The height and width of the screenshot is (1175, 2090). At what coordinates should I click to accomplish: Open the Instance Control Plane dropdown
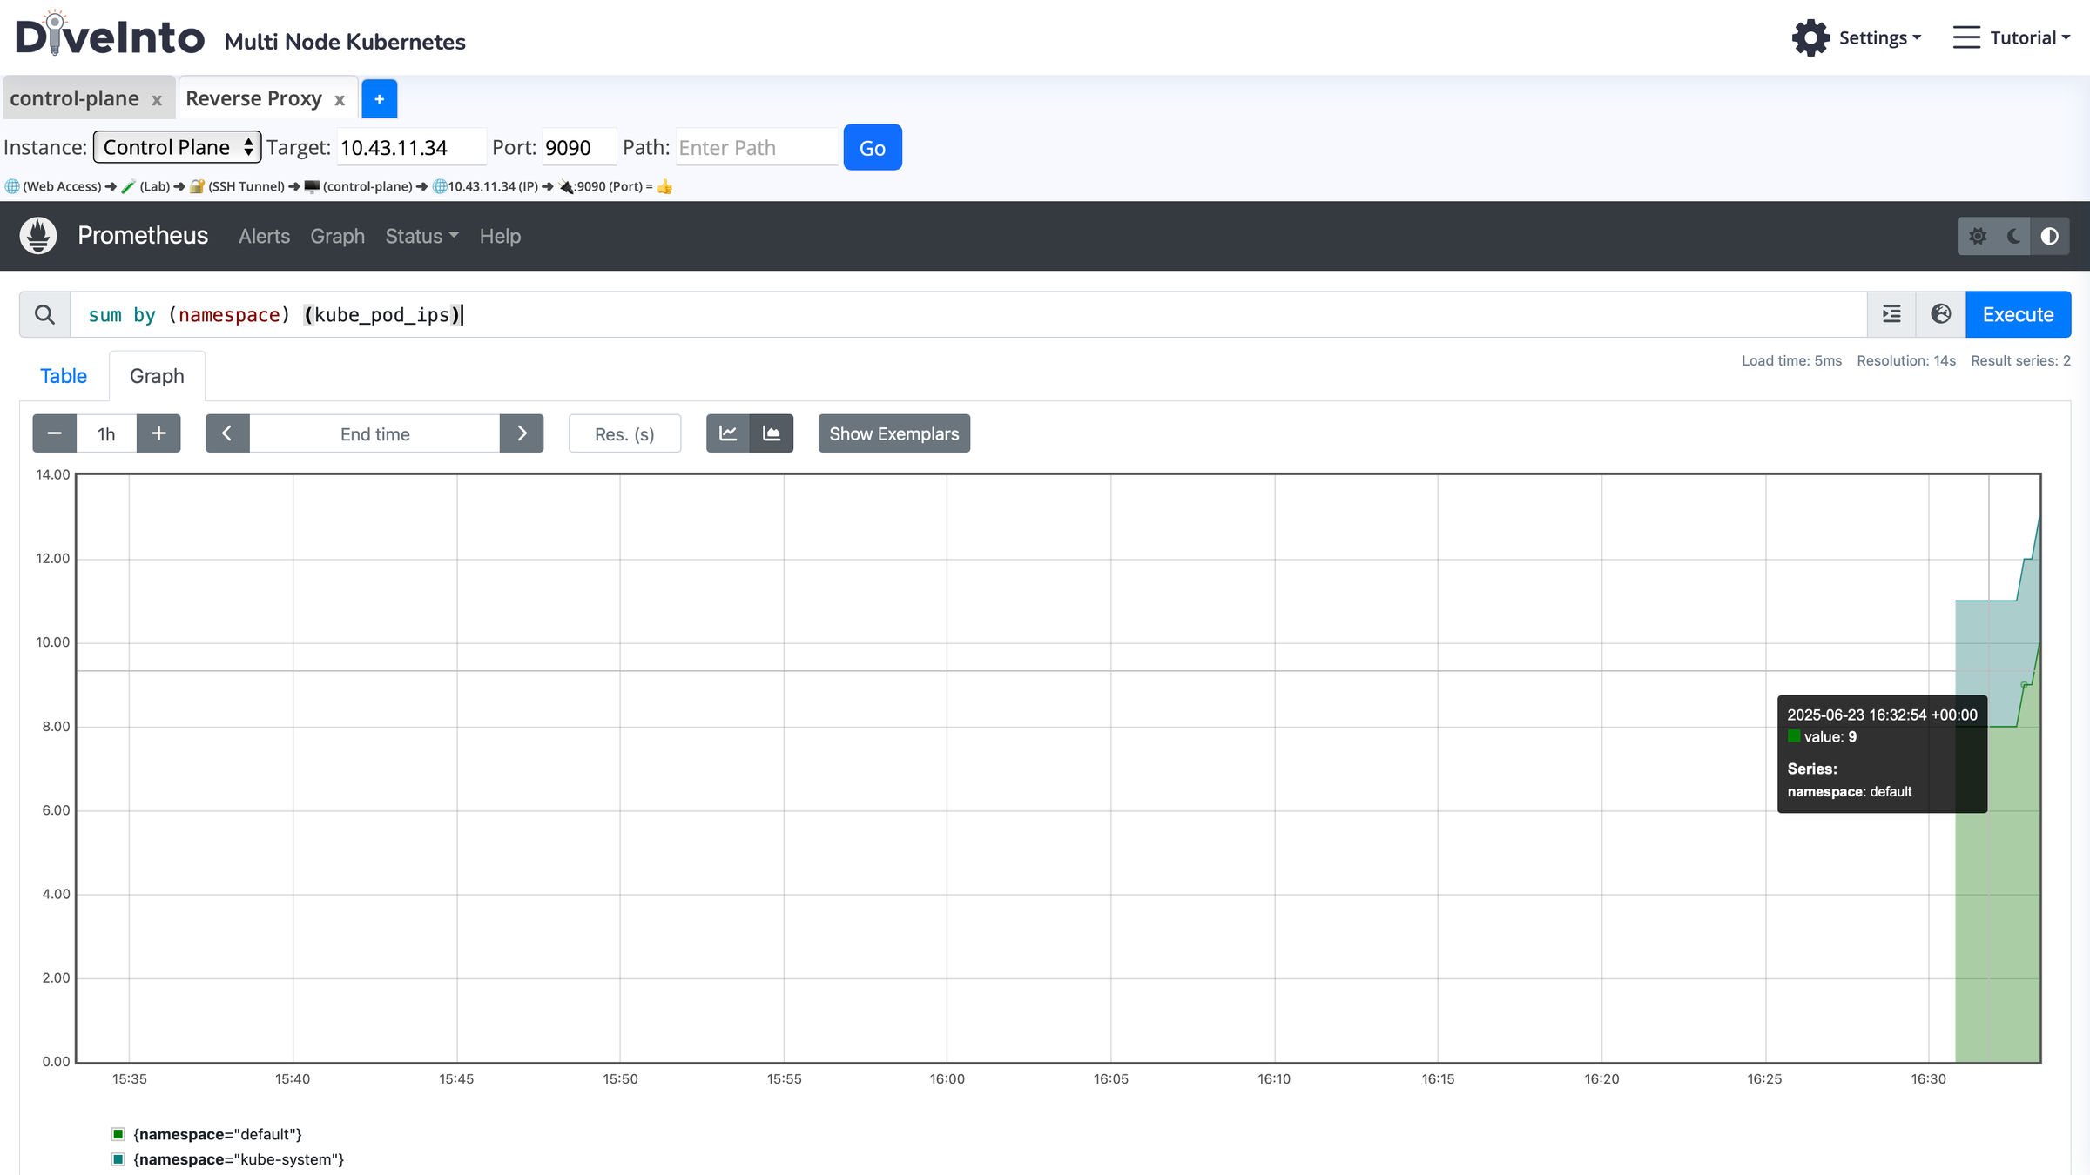177,147
